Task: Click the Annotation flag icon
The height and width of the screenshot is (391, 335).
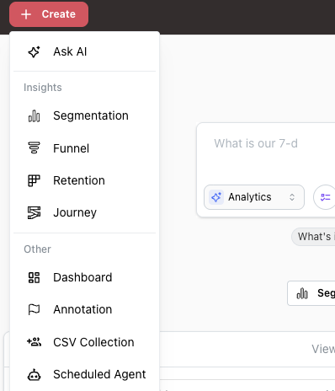Action: coord(34,309)
